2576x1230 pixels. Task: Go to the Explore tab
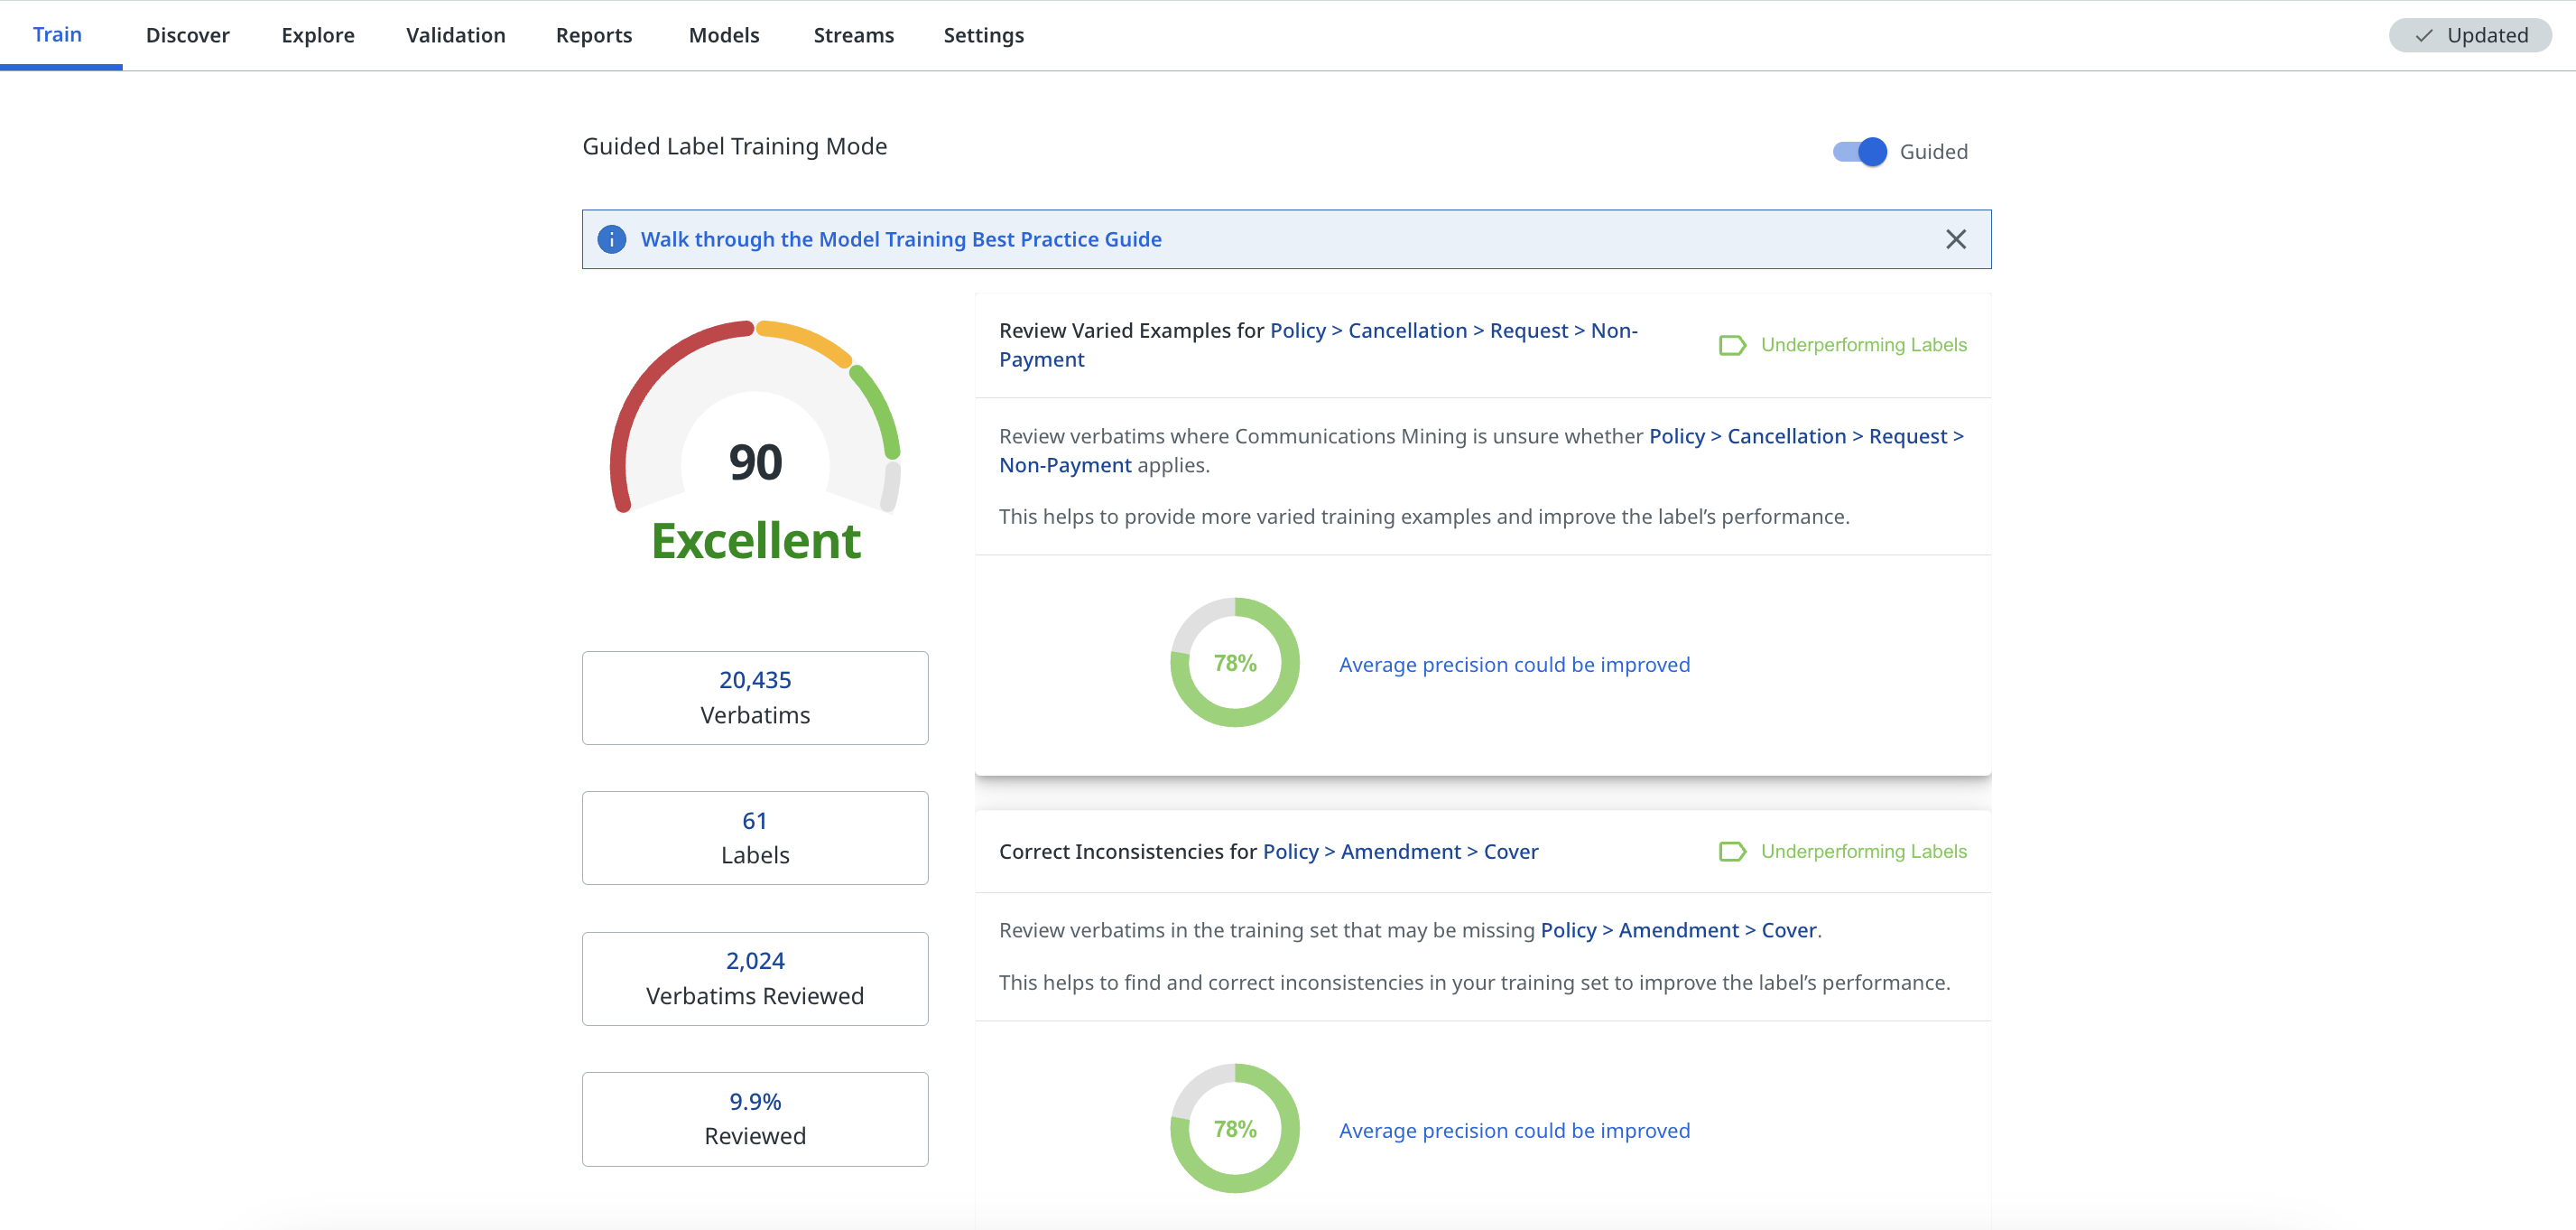pos(318,35)
